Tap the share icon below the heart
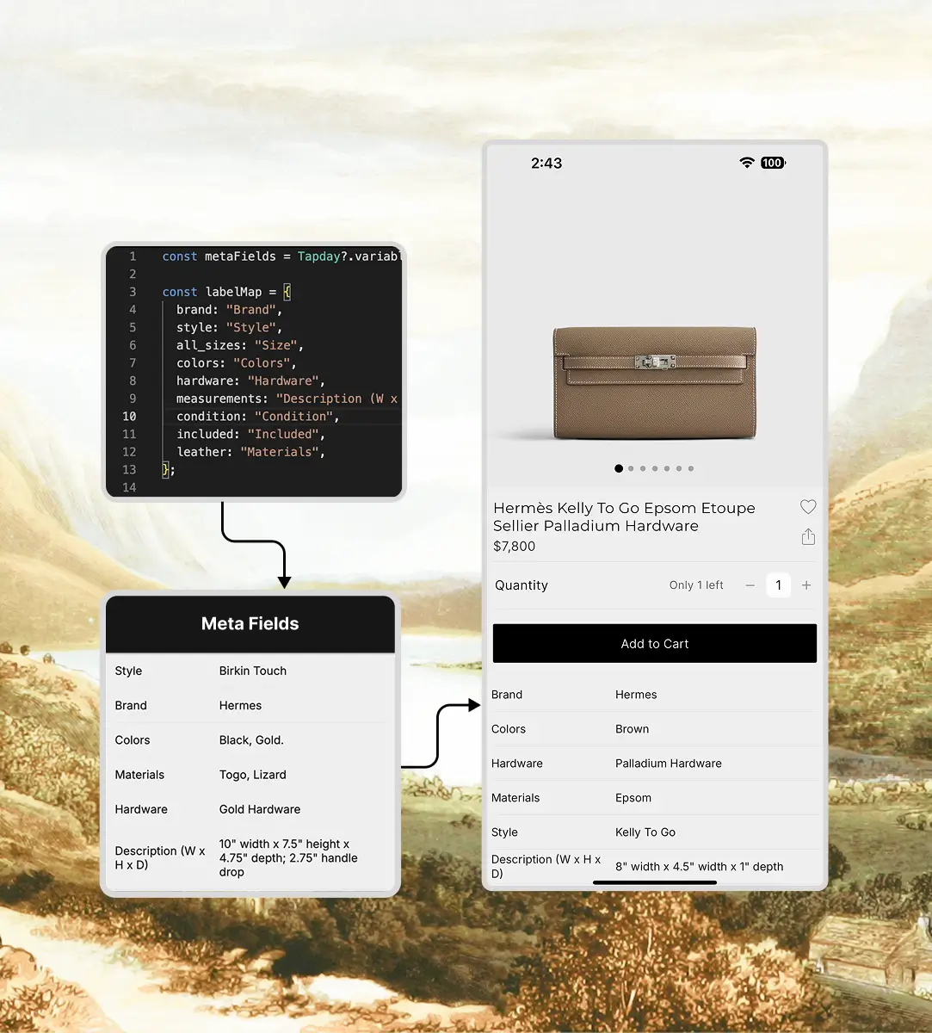This screenshot has width=932, height=1033. pyautogui.click(x=808, y=537)
